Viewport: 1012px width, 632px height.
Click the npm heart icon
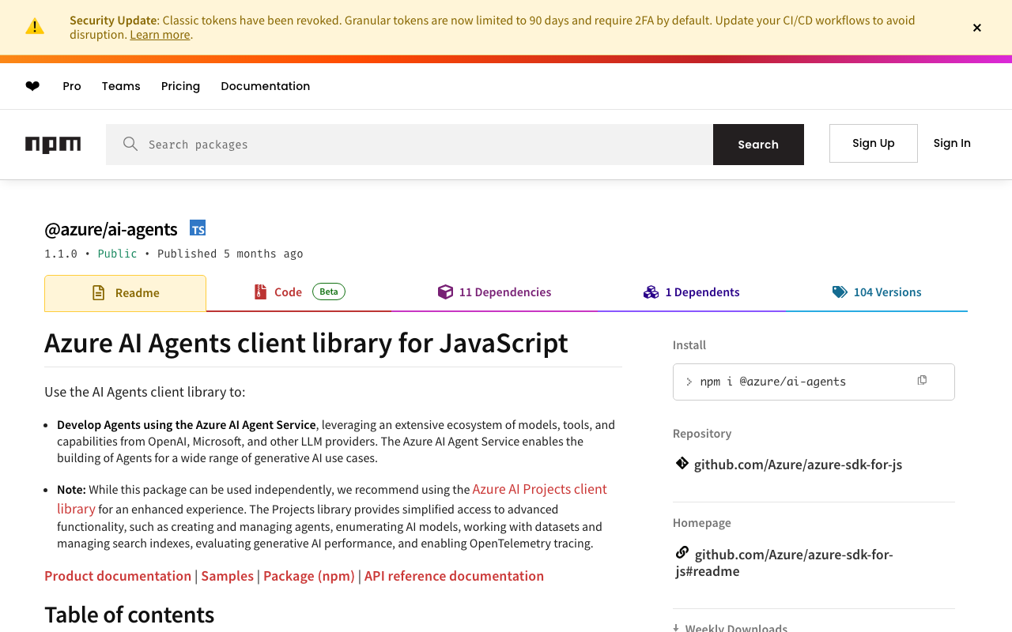(32, 86)
